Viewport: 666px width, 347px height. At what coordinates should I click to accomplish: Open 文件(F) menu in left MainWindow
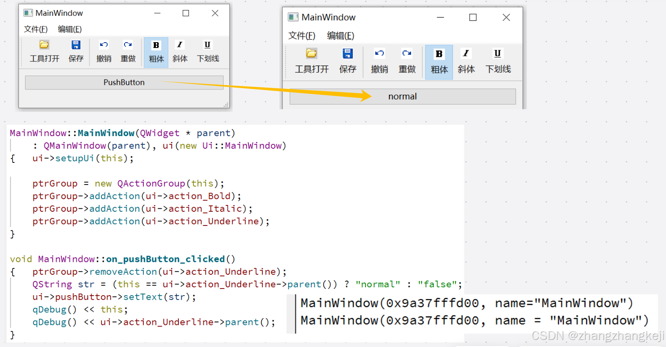click(x=36, y=29)
